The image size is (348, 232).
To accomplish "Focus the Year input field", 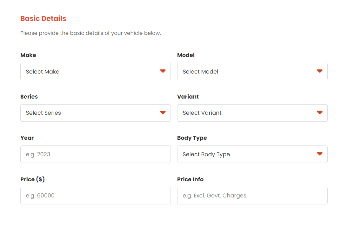I will [95, 154].
